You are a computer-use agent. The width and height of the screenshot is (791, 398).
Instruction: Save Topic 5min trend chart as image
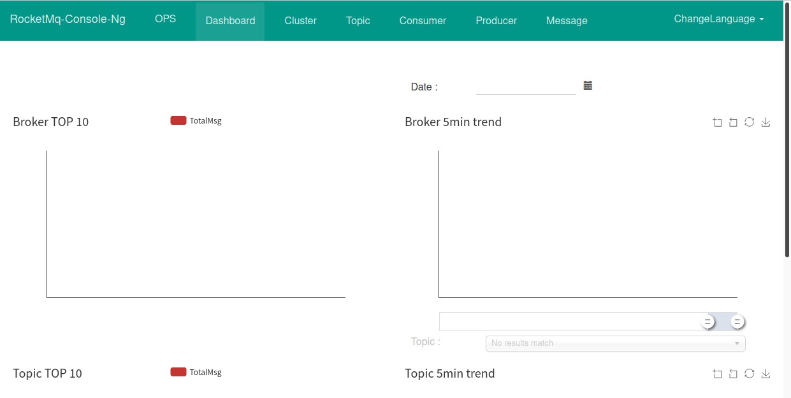tap(766, 374)
